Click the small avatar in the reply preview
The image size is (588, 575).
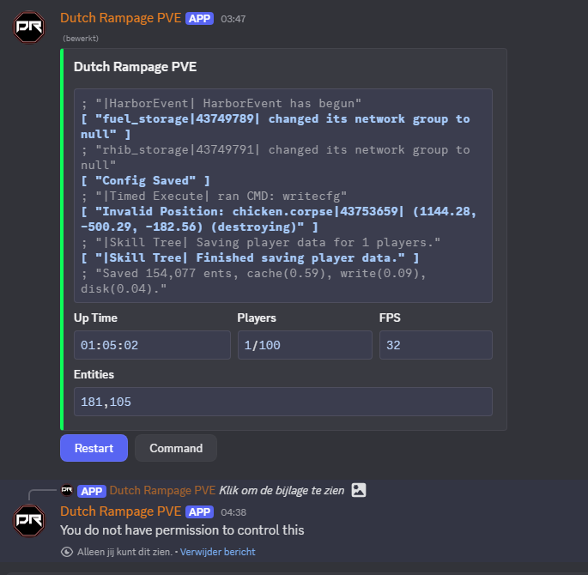[67, 490]
